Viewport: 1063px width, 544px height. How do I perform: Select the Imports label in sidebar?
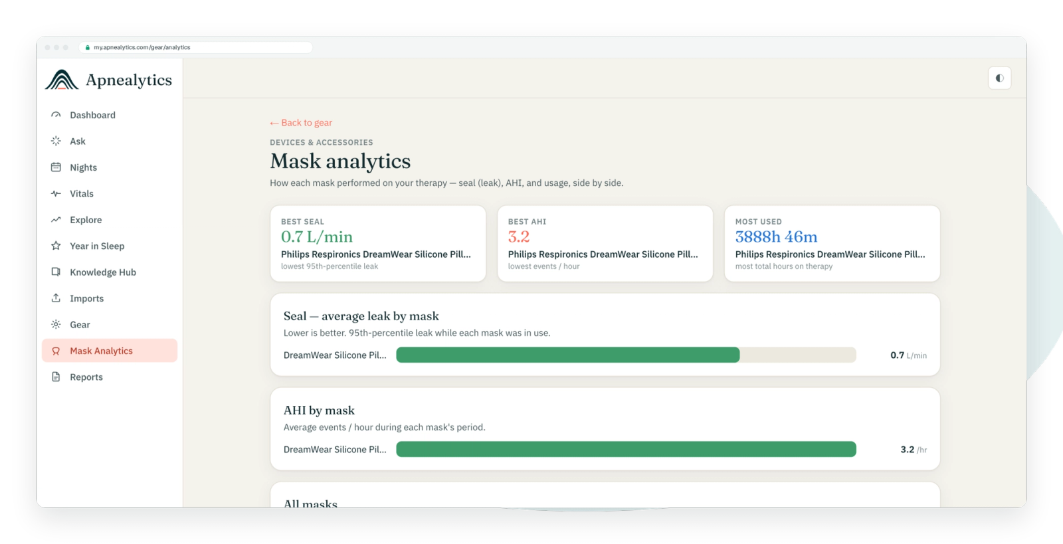coord(87,298)
